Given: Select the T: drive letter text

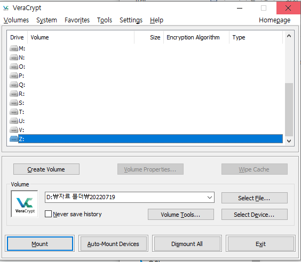Looking at the screenshot, I should [x=21, y=112].
